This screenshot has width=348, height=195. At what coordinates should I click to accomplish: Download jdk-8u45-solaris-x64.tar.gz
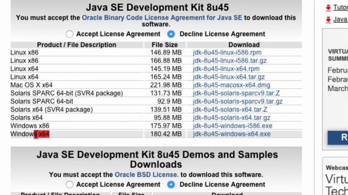point(232,118)
